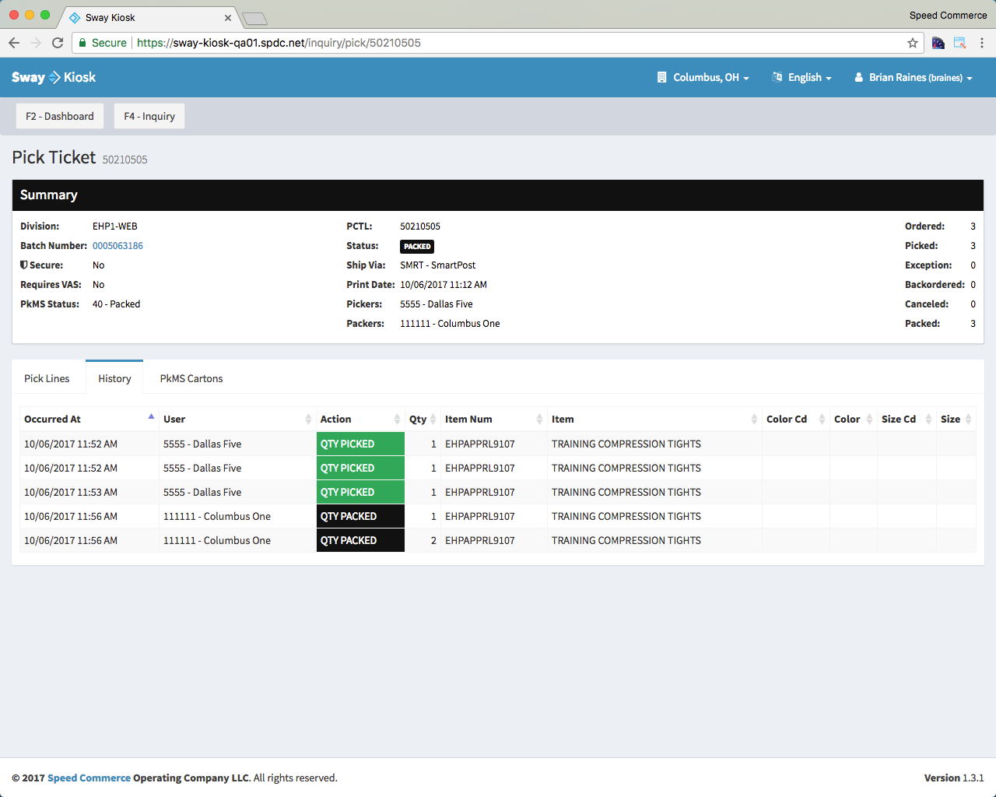Click the browser reload icon

pyautogui.click(x=58, y=43)
